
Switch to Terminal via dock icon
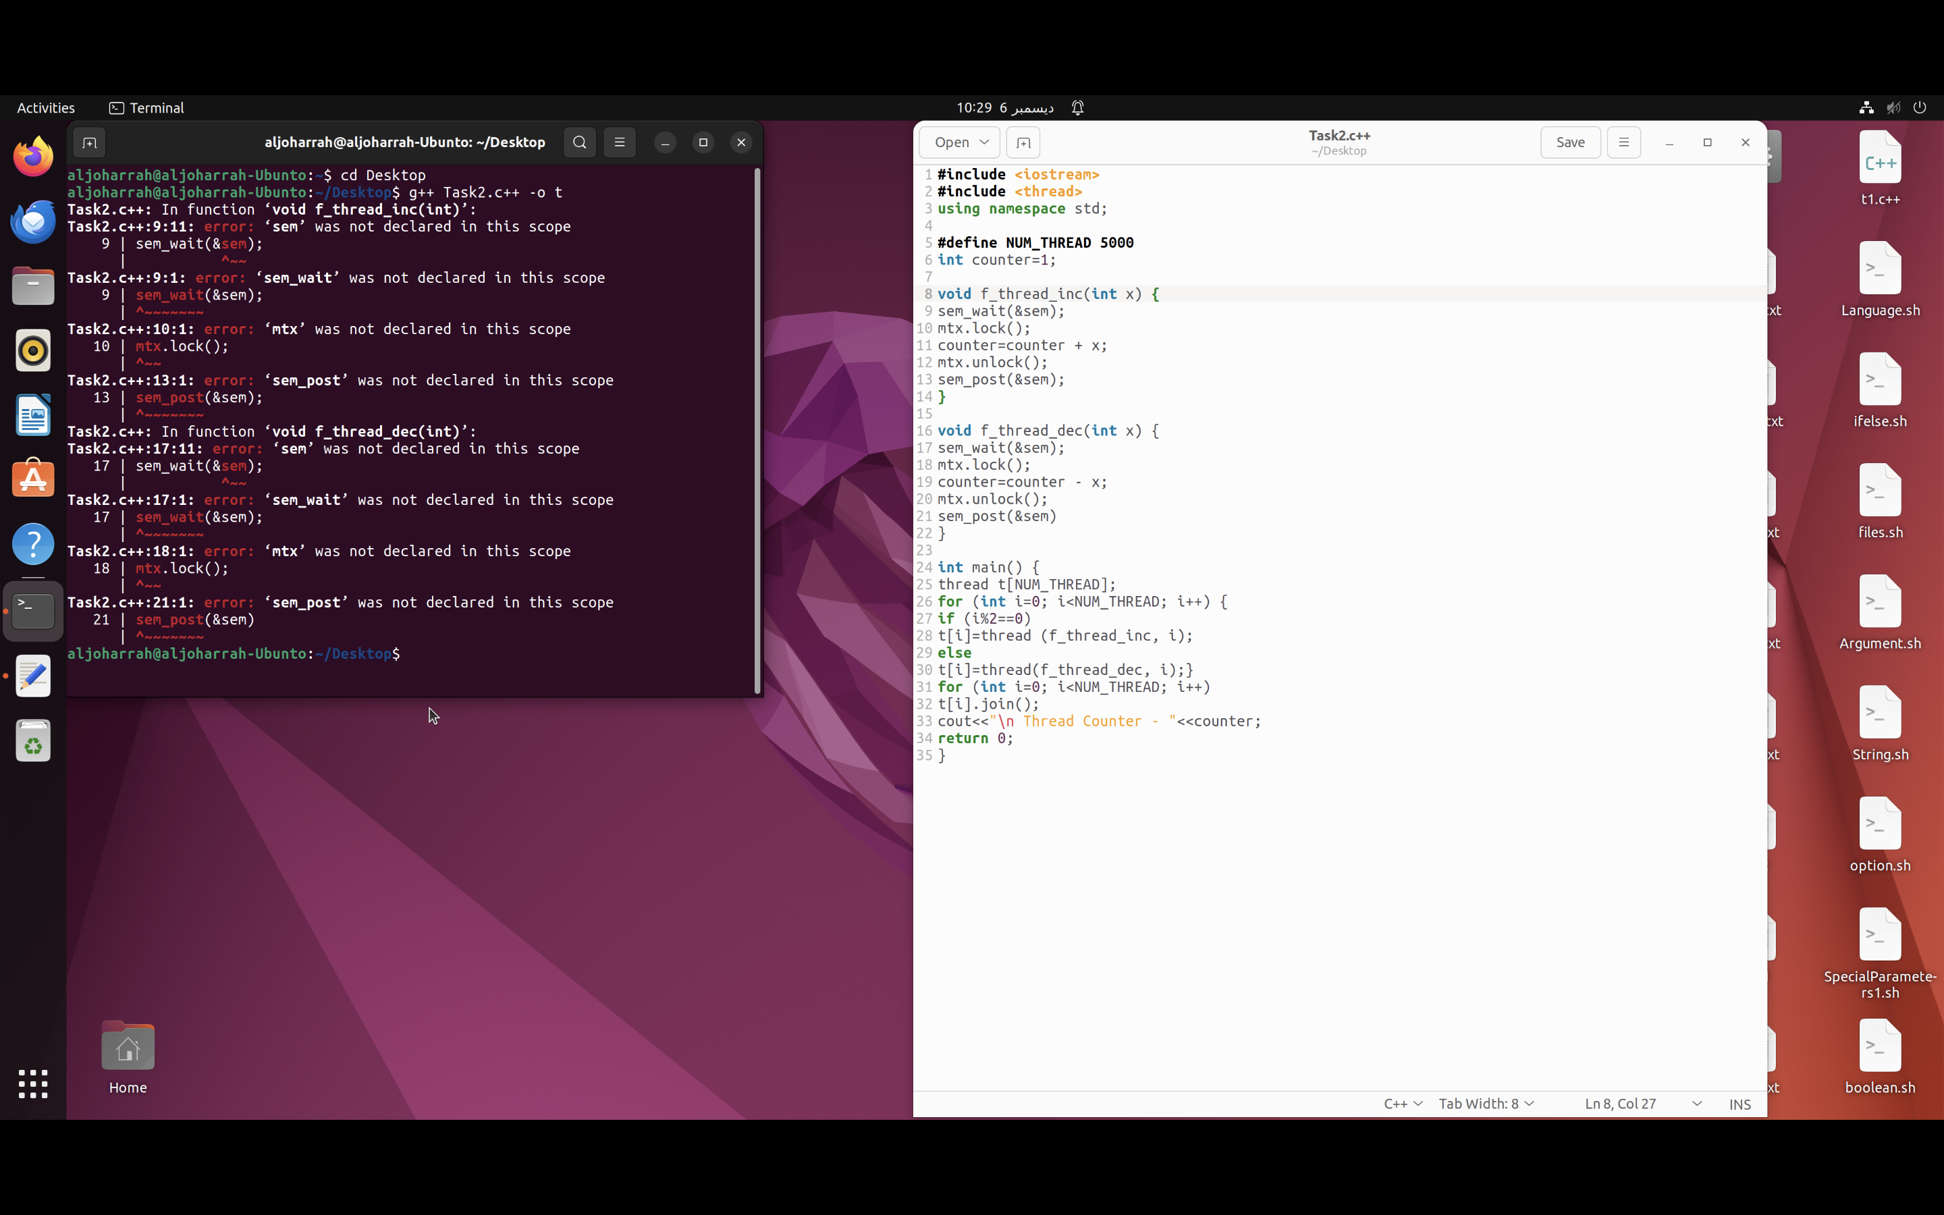tap(33, 612)
